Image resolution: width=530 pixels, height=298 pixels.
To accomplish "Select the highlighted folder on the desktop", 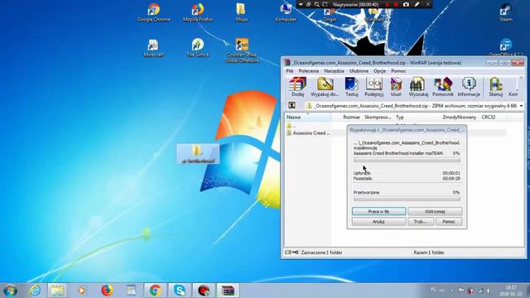I will [198, 154].
